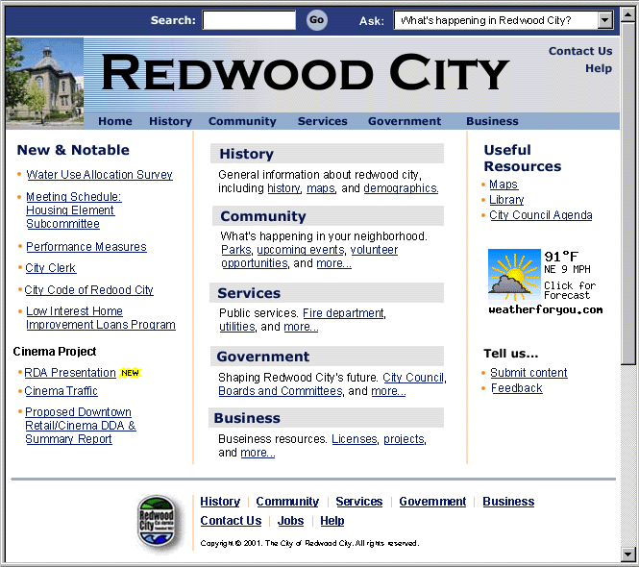Click the Submit content link
Image resolution: width=639 pixels, height=567 pixels.
coord(528,373)
